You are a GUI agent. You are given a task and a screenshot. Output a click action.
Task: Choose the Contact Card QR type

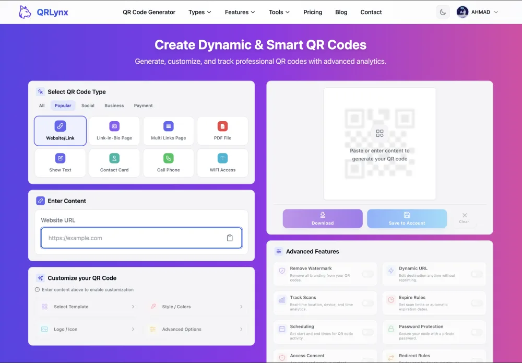click(114, 162)
